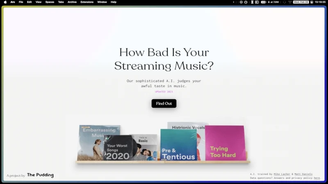Viewport: 328px width, 184px height.
Task: Click the date in the menu bar
Action: [301, 2]
